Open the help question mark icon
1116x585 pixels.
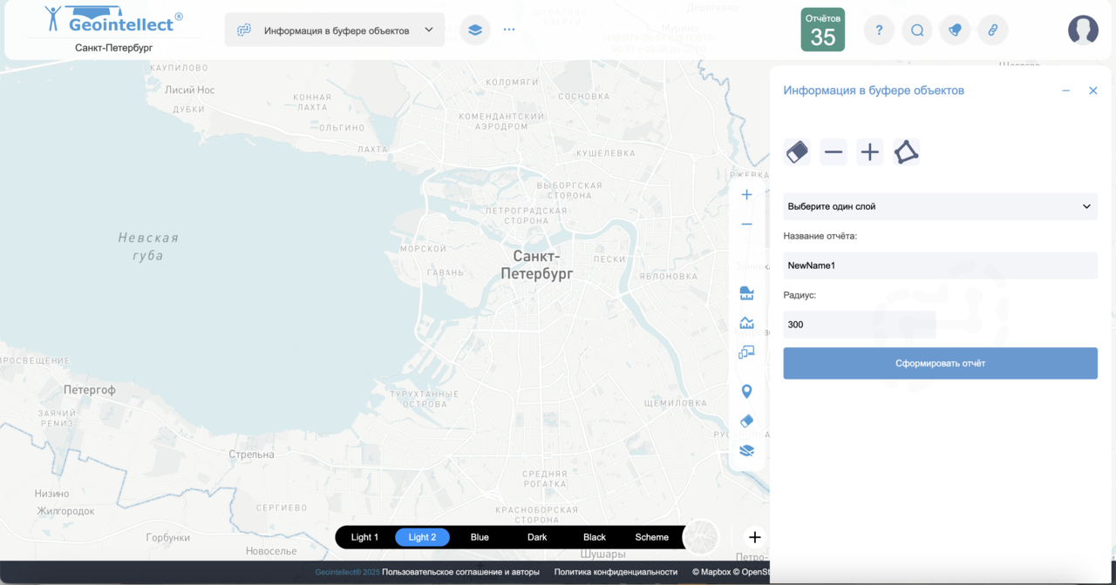(x=879, y=30)
